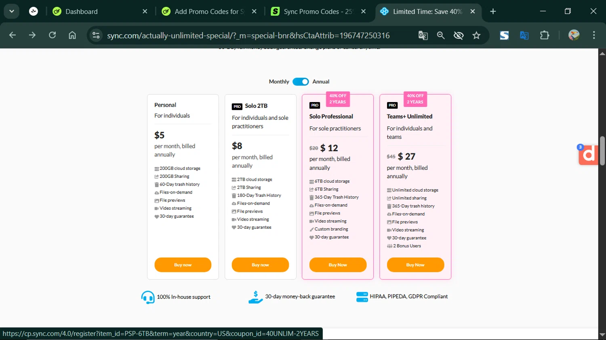Close the Sync Promo Codes tab
Viewport: 606px width, 340px height.
[x=363, y=11]
